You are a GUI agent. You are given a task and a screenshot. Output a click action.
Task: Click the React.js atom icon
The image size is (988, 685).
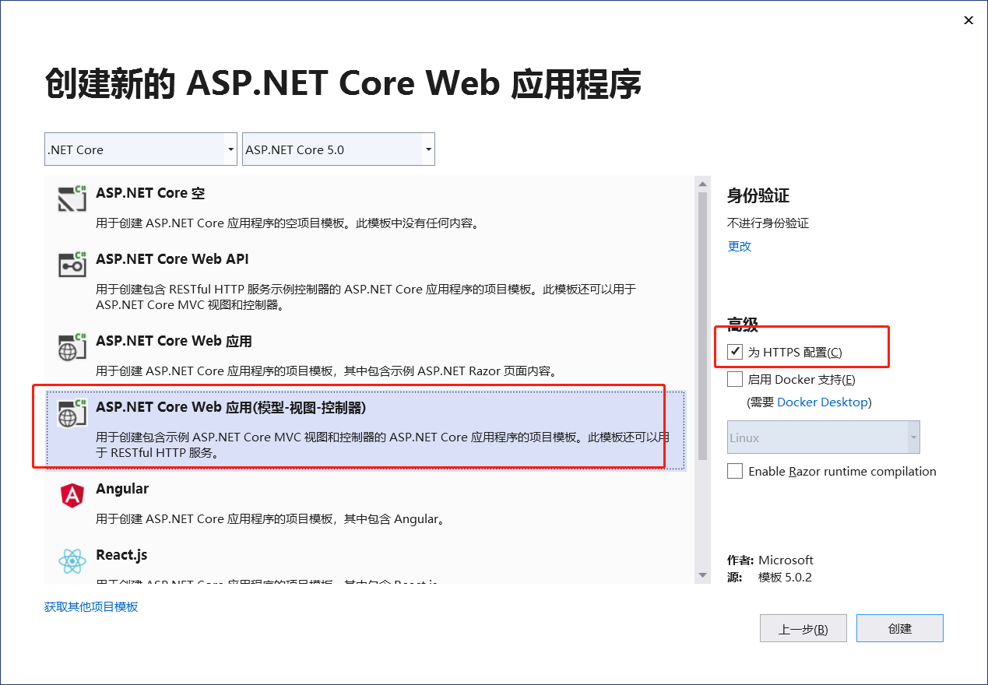click(x=72, y=560)
